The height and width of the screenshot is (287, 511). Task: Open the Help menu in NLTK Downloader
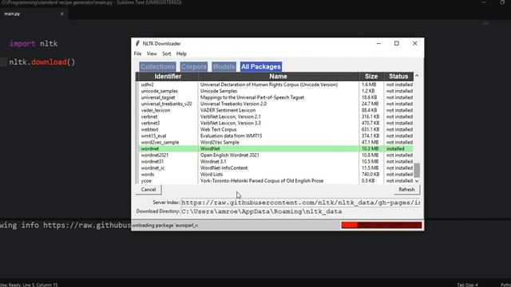point(181,53)
